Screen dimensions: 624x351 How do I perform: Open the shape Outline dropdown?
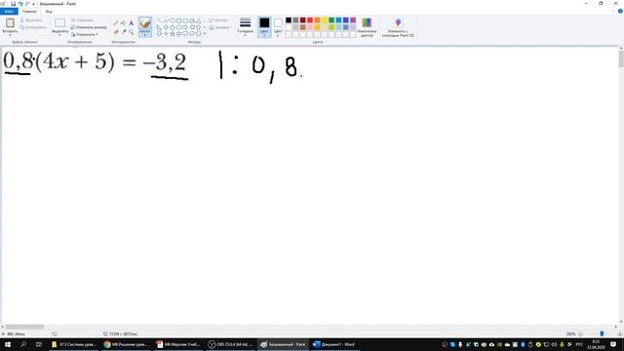(218, 20)
